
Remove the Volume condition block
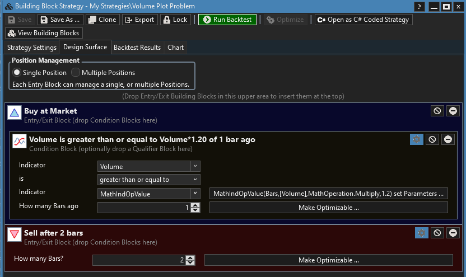pos(448,139)
